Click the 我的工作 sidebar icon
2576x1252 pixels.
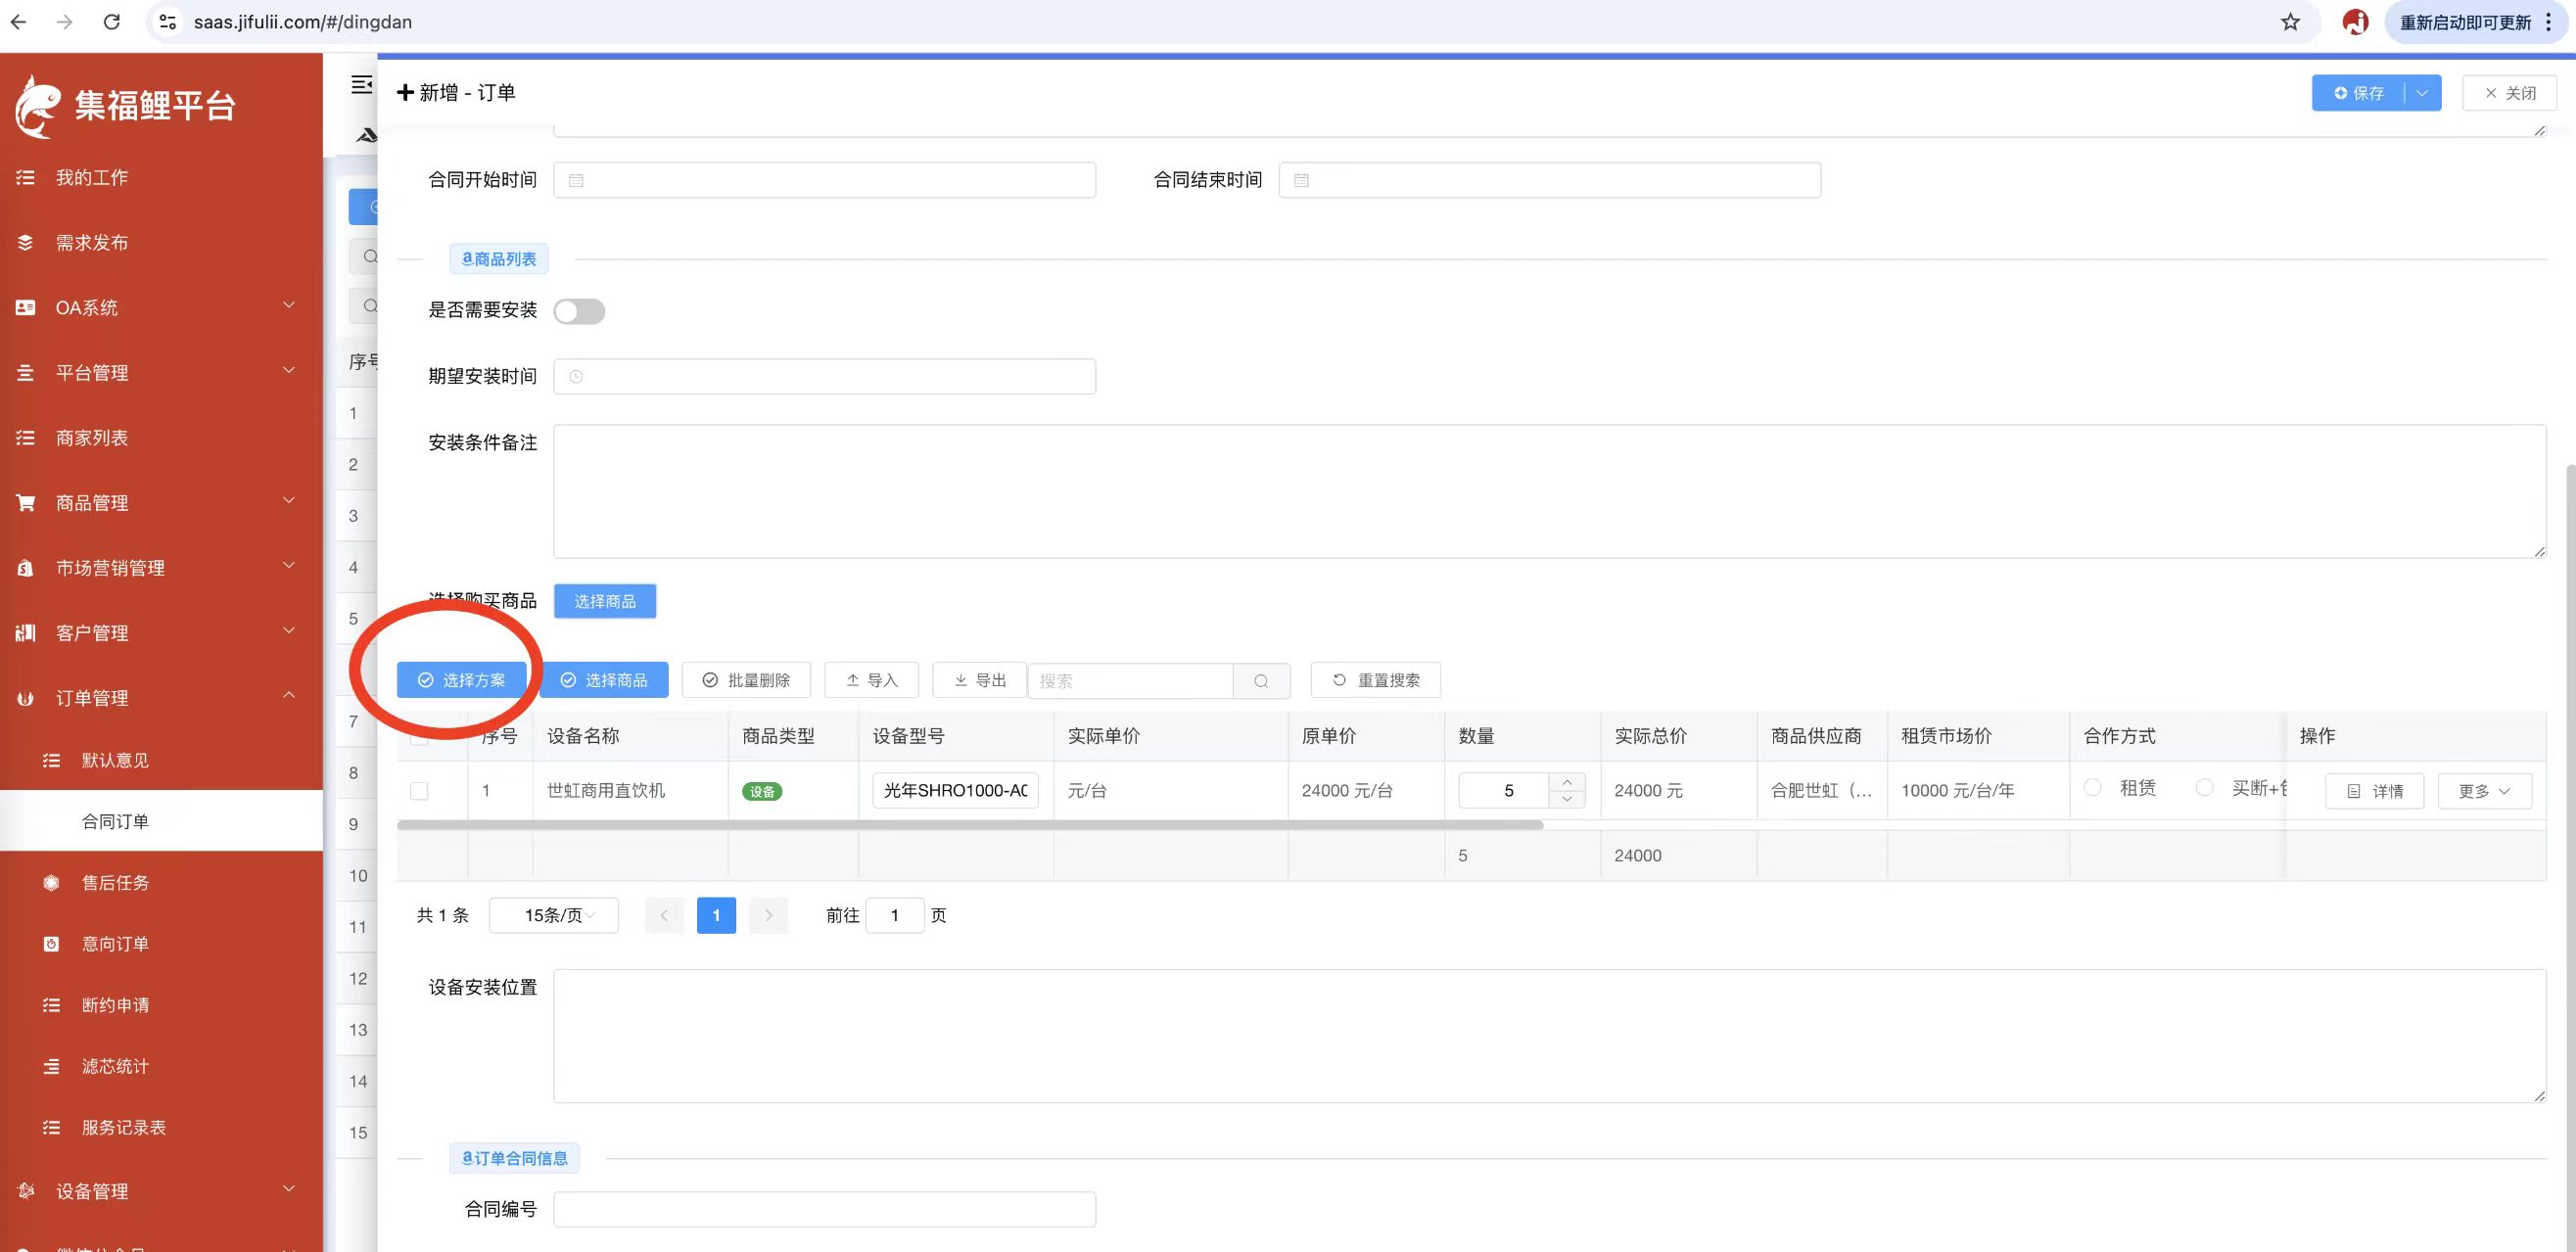[x=26, y=177]
